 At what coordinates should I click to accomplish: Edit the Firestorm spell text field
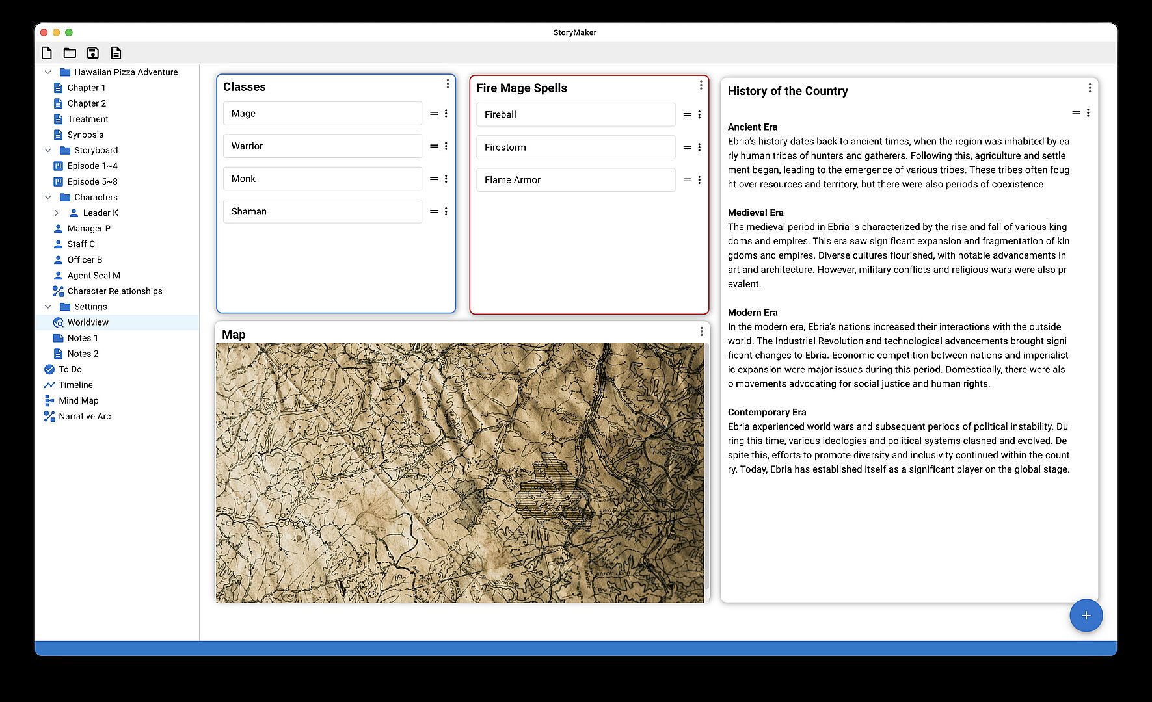pyautogui.click(x=576, y=148)
